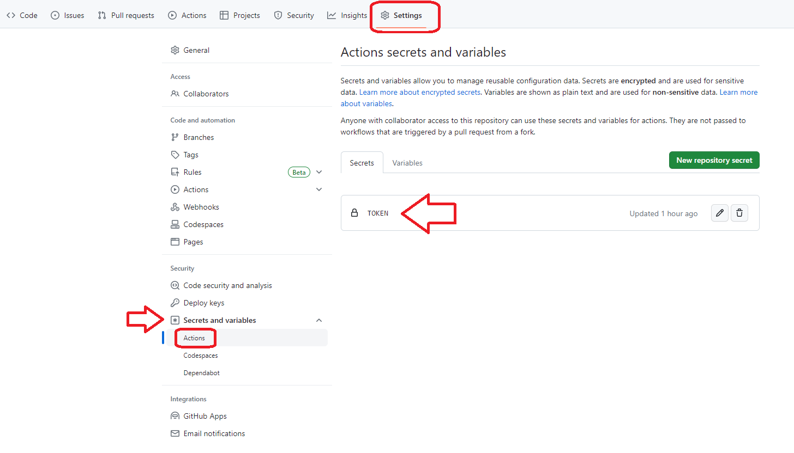Click 'Updated 1 hour ago' text
This screenshot has width=794, height=453.
pos(664,213)
